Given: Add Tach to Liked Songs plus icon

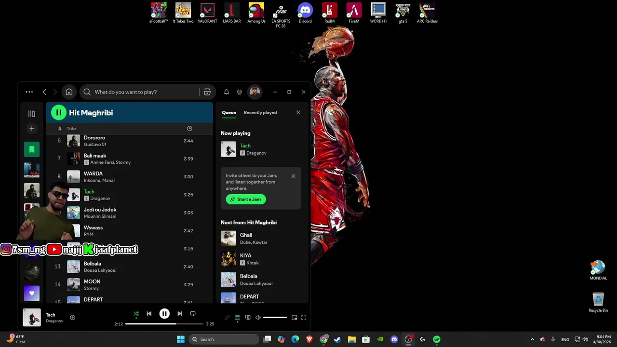Looking at the screenshot, I should click(72, 318).
